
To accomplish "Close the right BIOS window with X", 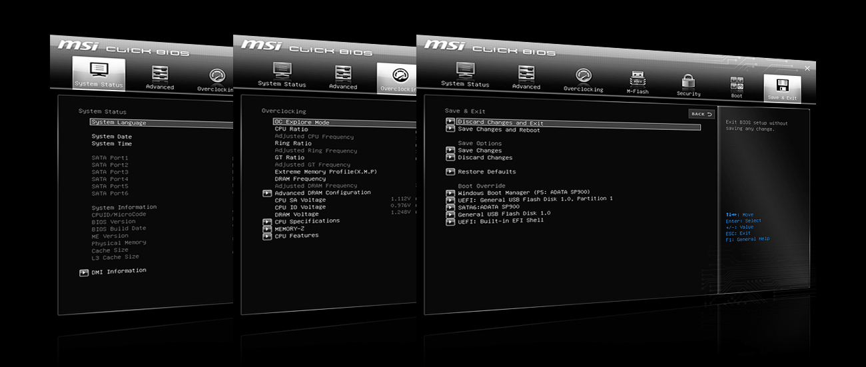I will [807, 68].
